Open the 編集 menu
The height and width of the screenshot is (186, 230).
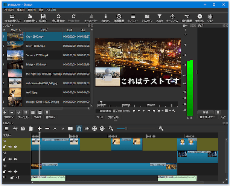click(21, 10)
